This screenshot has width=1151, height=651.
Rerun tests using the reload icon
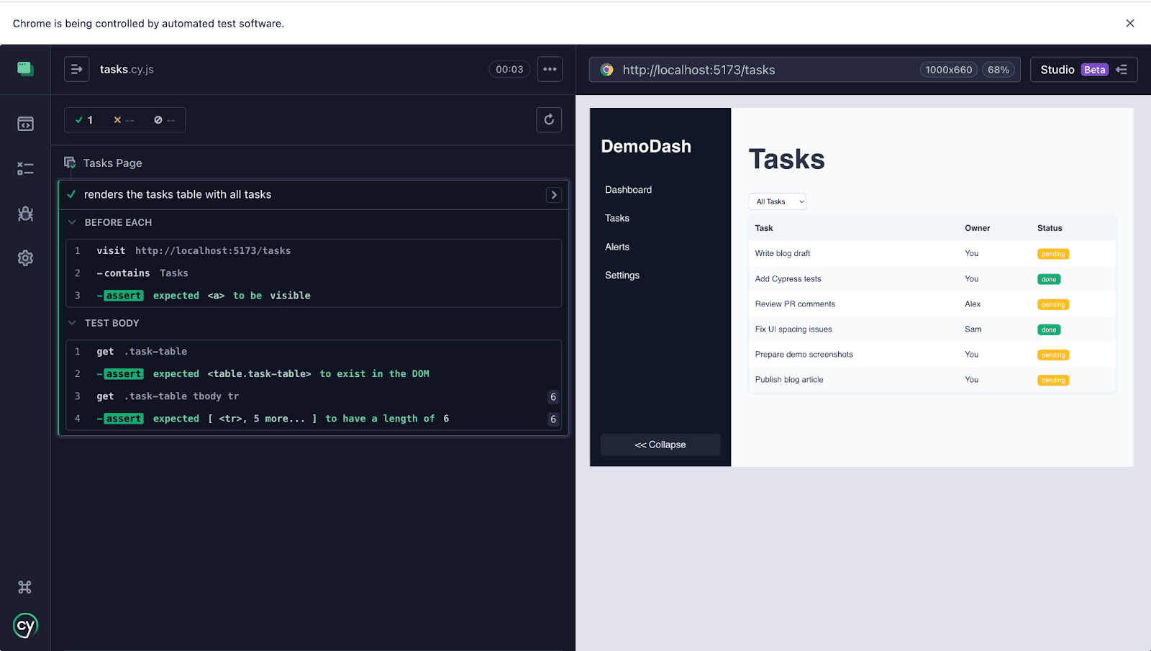click(549, 119)
